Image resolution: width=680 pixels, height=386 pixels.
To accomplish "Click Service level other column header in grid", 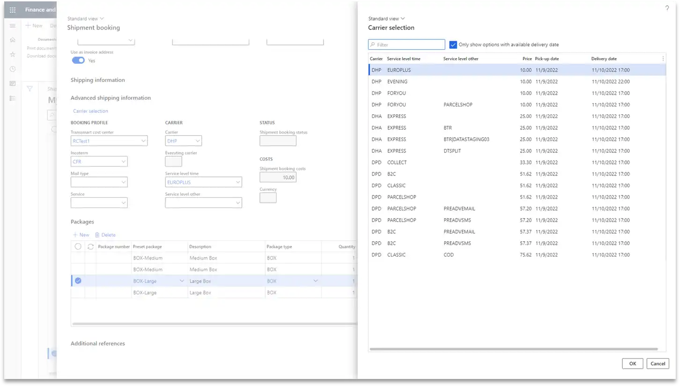I will click(461, 59).
